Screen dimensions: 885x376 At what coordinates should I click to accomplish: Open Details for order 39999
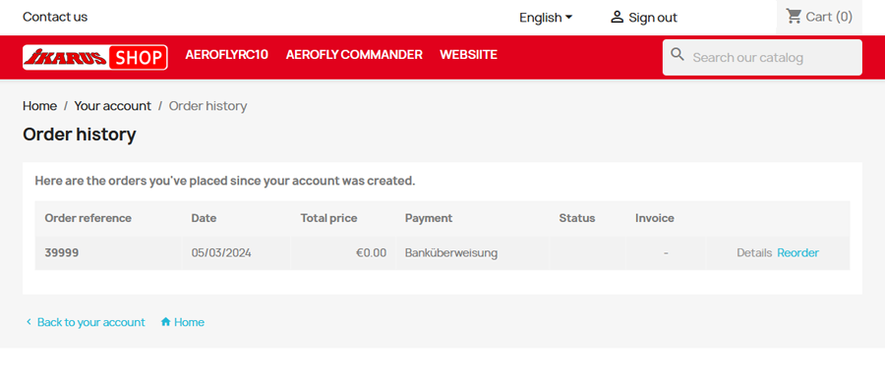click(754, 252)
